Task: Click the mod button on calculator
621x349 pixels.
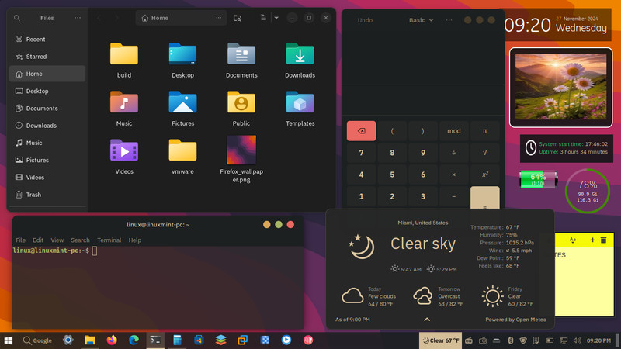Action: (454, 131)
